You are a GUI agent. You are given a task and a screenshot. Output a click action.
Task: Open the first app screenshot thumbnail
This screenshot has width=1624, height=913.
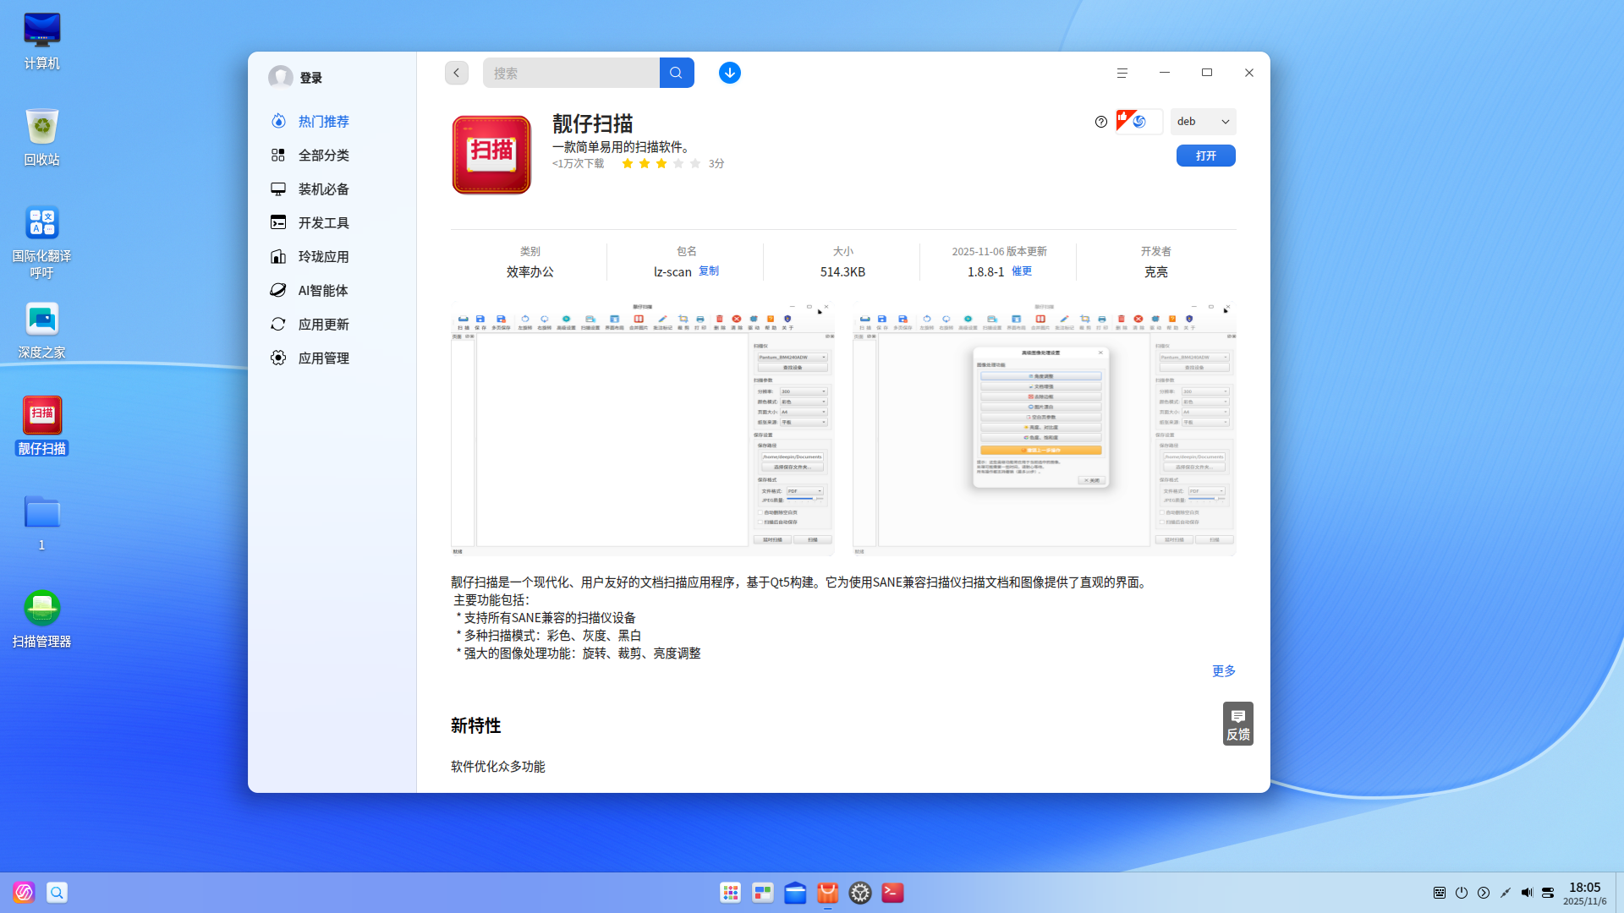643,429
